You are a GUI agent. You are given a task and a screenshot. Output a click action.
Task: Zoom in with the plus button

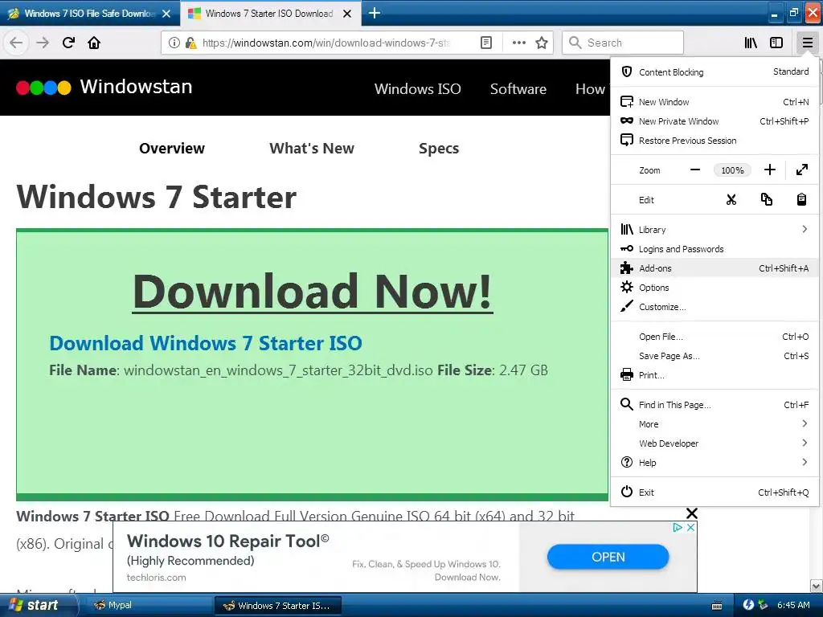pos(769,170)
